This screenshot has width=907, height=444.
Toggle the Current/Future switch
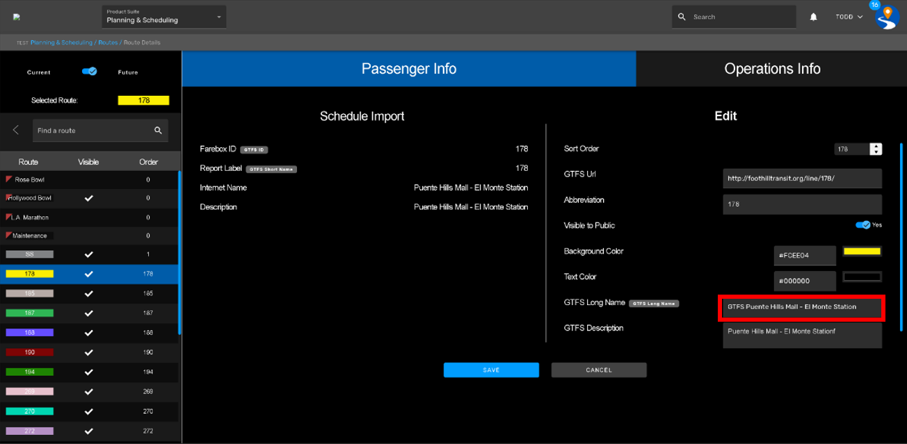(89, 72)
